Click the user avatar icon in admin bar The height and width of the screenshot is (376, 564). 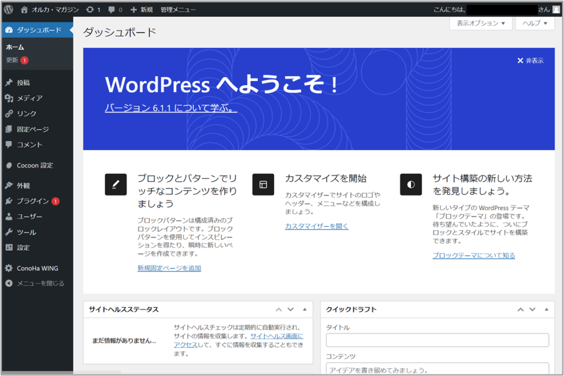pos(556,10)
